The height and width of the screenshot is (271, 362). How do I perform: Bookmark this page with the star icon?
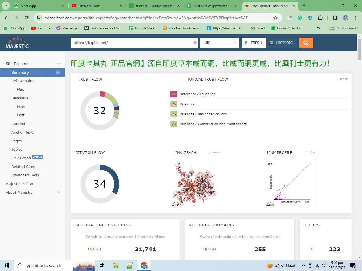click(275, 18)
